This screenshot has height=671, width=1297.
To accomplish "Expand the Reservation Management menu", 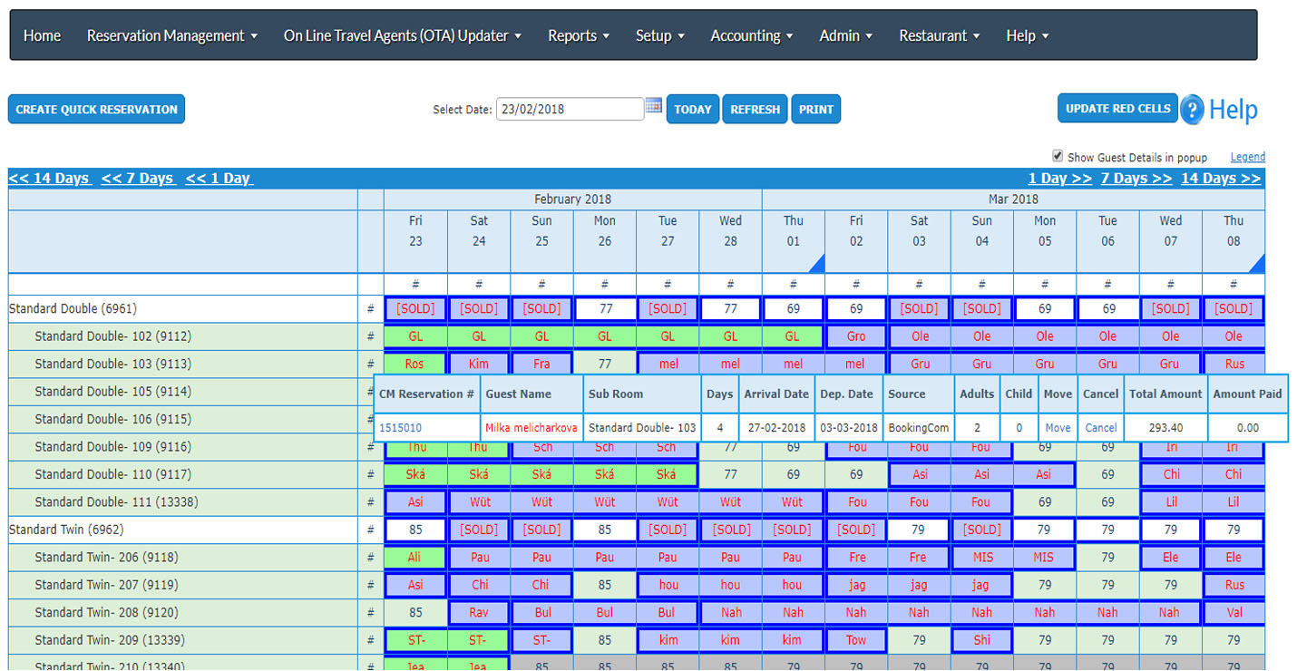I will (x=171, y=36).
